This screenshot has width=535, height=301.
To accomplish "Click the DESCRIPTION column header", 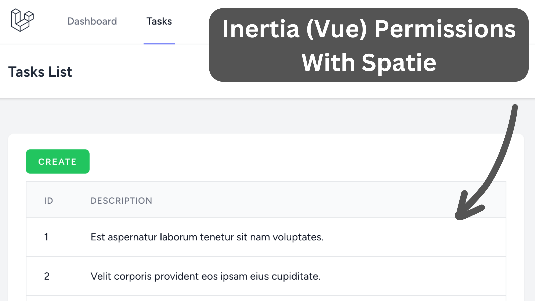I will coord(121,201).
